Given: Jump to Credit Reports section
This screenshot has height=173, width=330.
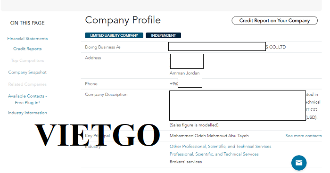Looking at the screenshot, I should point(27,49).
